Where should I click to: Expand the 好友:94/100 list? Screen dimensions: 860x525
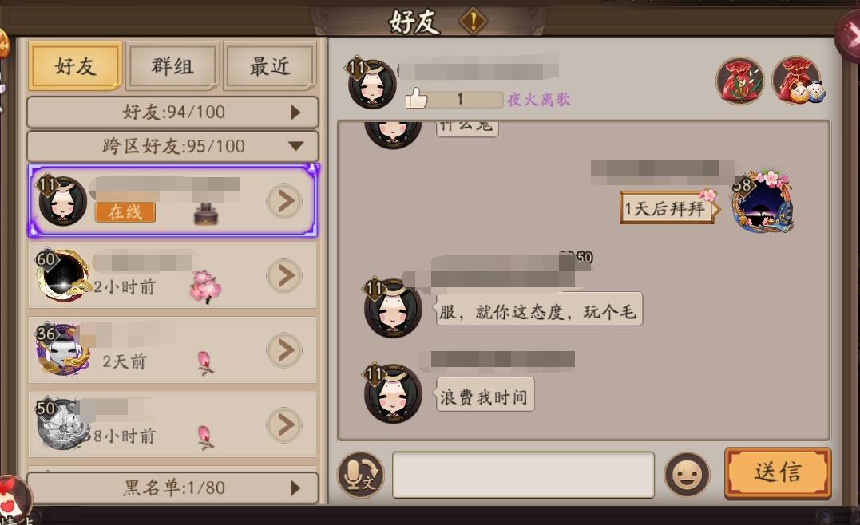pos(172,112)
